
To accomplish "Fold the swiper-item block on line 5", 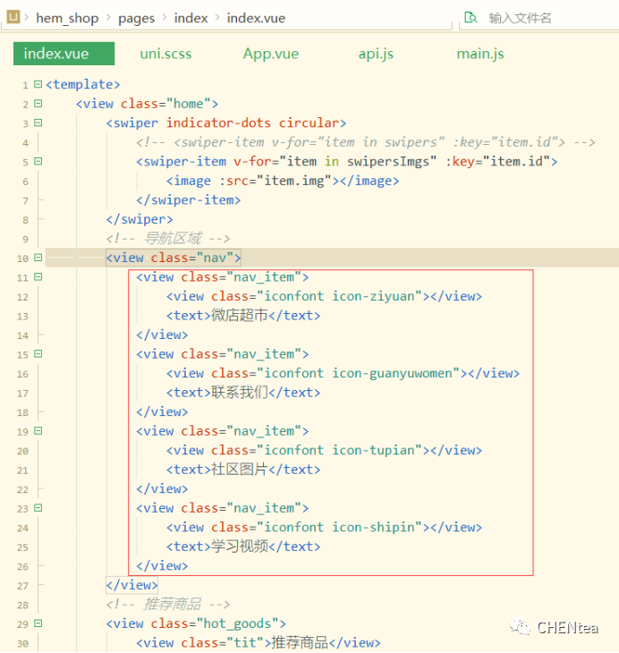I will click(38, 162).
